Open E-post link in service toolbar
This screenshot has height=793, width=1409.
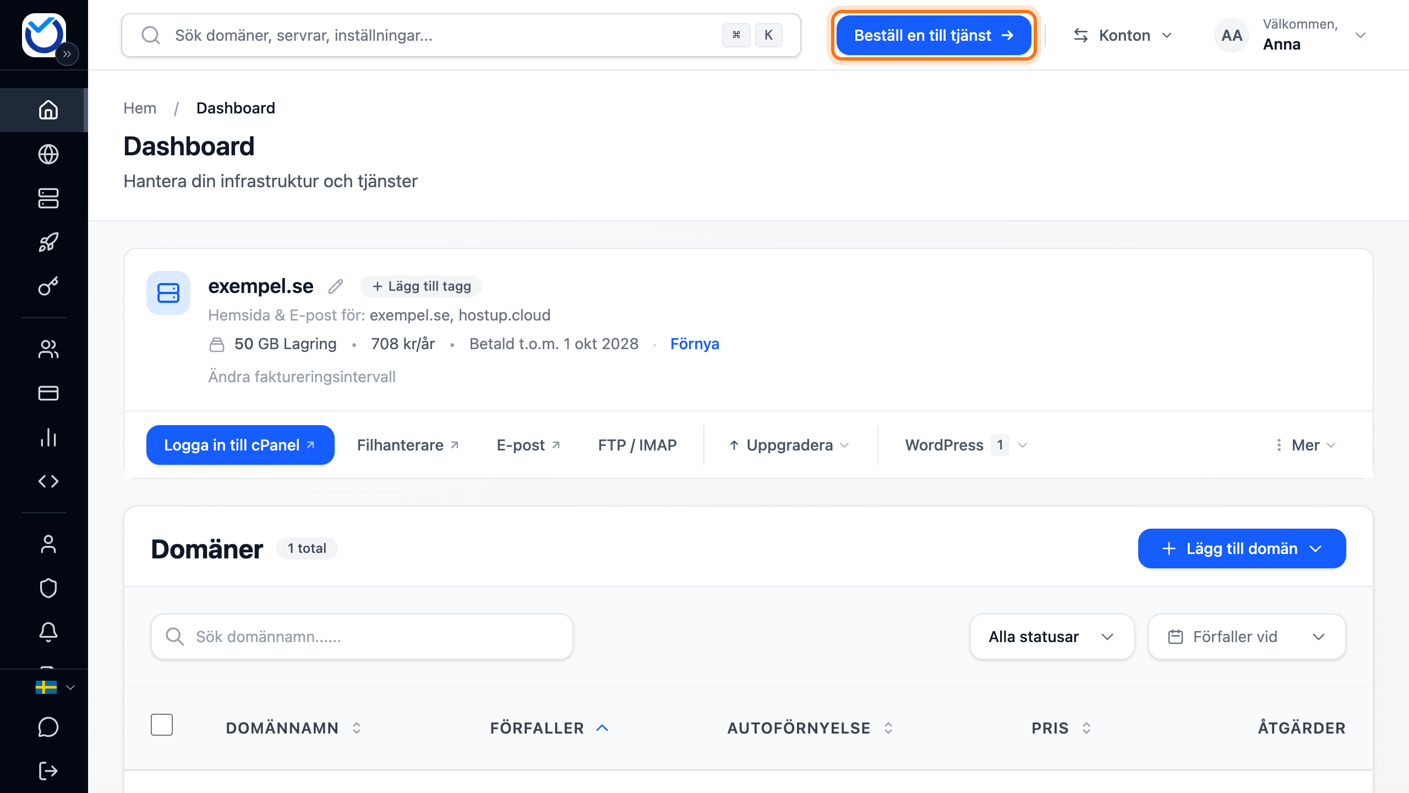528,445
